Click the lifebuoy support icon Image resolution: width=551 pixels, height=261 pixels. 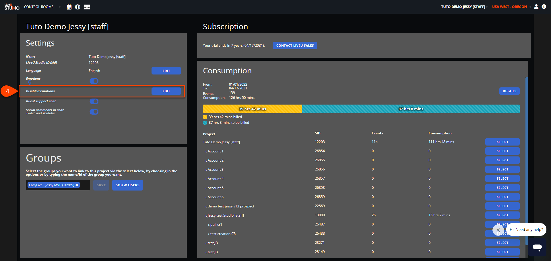(x=77, y=7)
